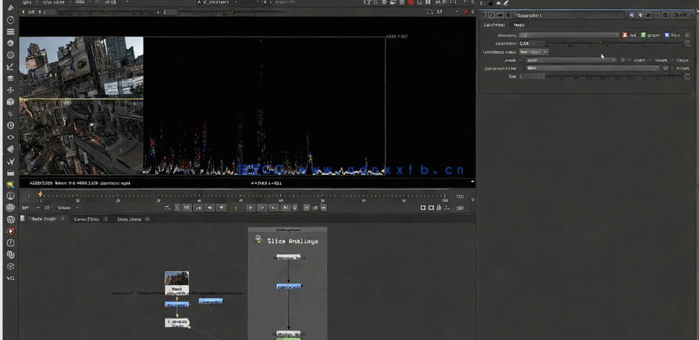The width and height of the screenshot is (699, 340).
Task: Click the saturation value input field
Action: [533, 43]
